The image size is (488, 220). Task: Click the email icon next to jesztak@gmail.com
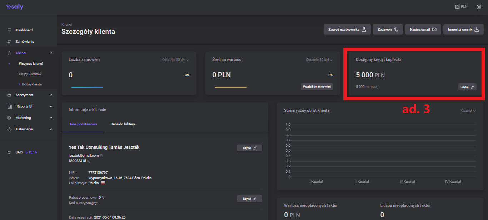[x=101, y=156]
